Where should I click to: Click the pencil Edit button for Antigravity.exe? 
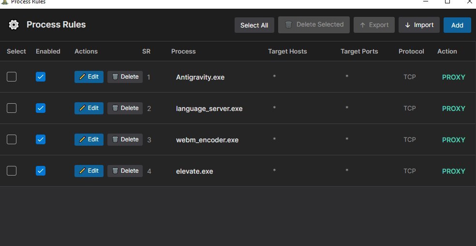click(89, 77)
